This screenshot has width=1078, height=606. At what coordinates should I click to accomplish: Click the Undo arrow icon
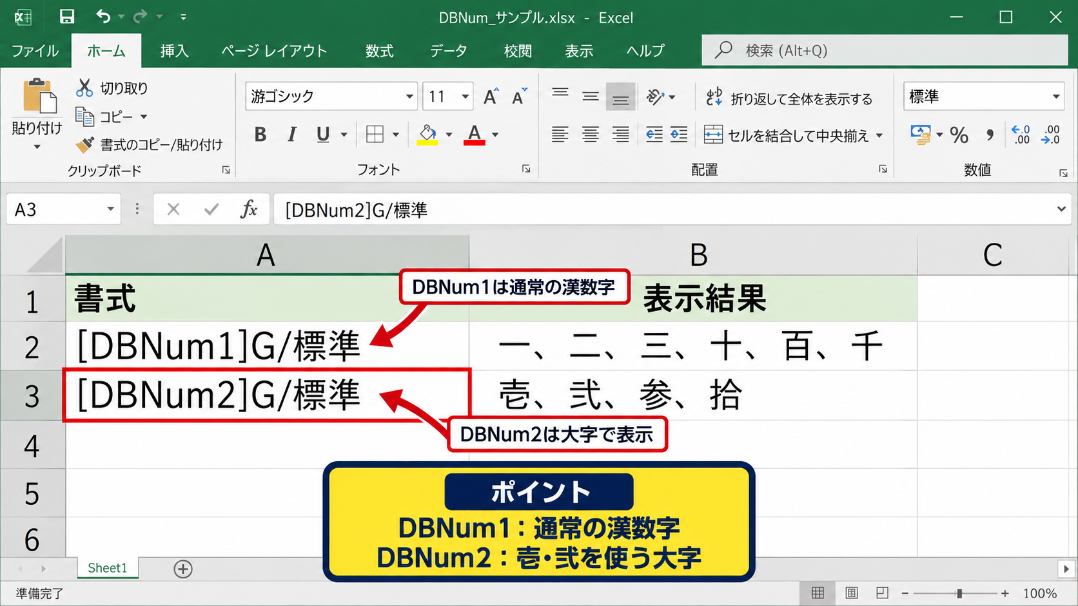[x=103, y=17]
